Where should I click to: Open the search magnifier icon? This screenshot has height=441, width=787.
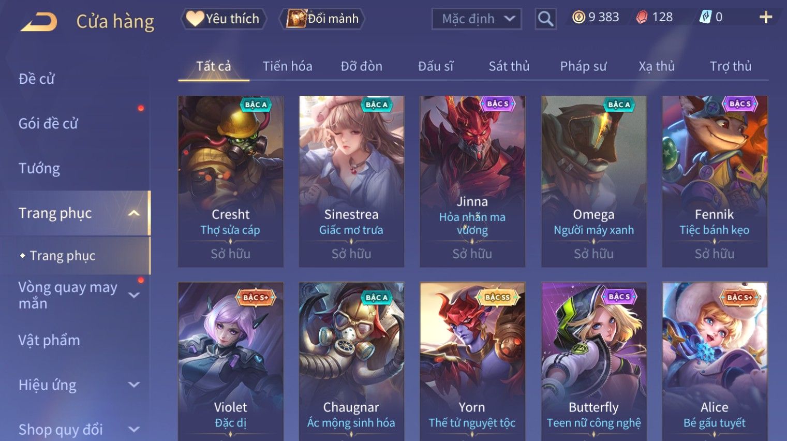[x=545, y=19]
